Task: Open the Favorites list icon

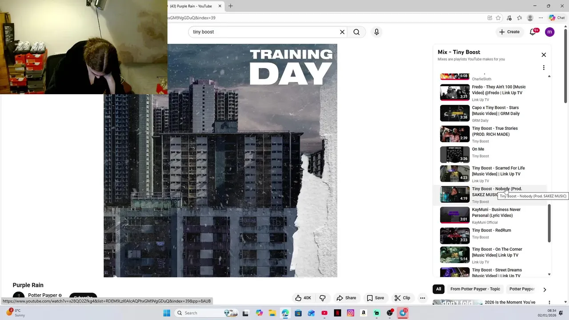Action: (x=519, y=18)
